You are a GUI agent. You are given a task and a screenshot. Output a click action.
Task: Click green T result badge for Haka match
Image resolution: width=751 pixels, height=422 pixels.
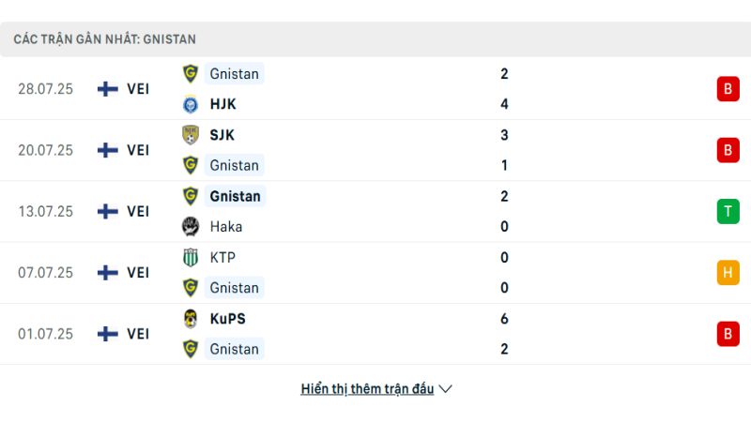click(x=728, y=212)
